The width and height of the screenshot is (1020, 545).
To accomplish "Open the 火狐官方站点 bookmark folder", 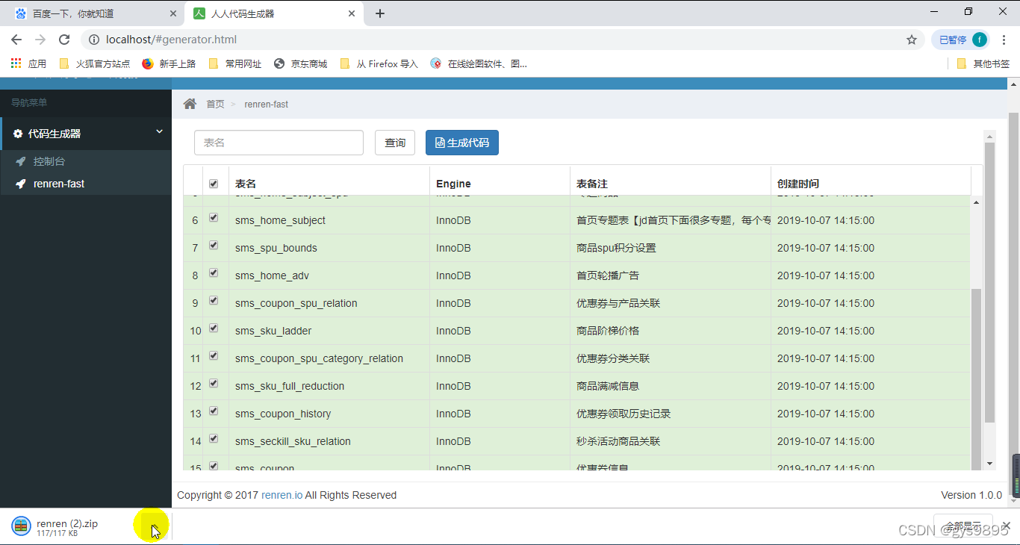I will click(x=94, y=63).
